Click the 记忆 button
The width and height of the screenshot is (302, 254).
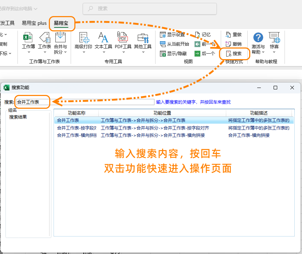(x=203, y=35)
